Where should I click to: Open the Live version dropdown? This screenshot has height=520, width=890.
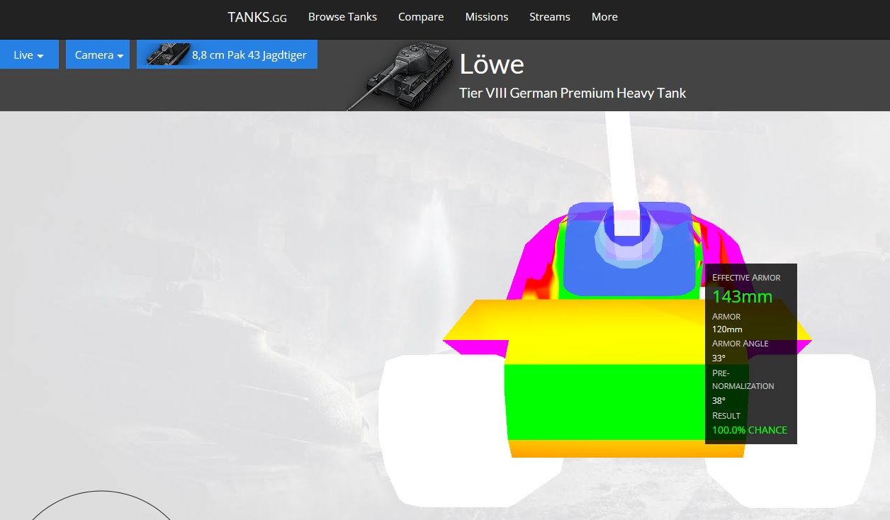coord(29,55)
